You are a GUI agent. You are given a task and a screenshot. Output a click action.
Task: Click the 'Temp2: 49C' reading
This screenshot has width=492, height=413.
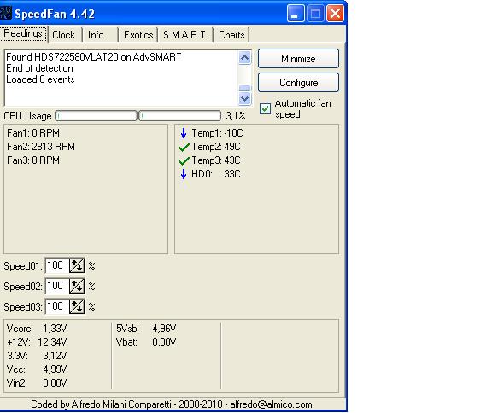point(216,147)
